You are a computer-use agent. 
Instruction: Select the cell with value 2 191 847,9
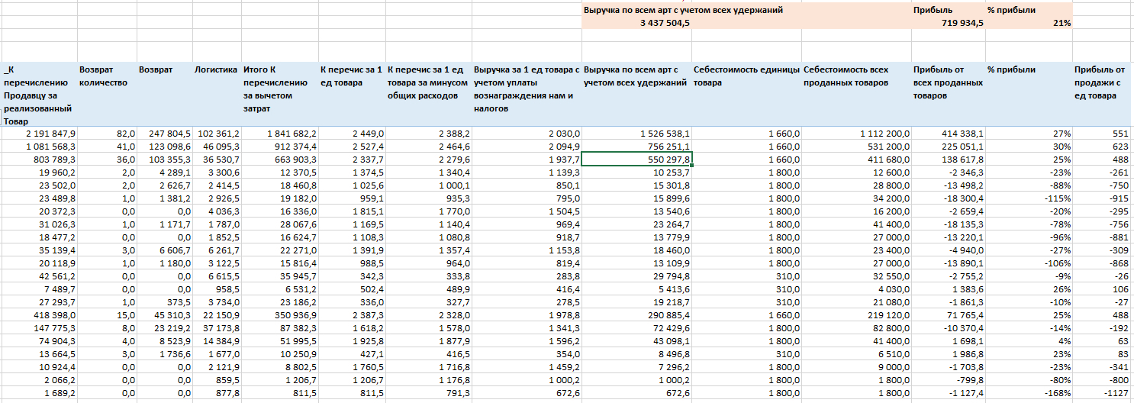[x=40, y=134]
